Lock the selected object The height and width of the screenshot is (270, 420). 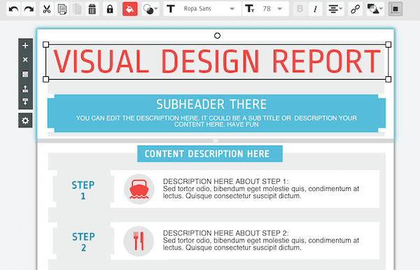110,9
